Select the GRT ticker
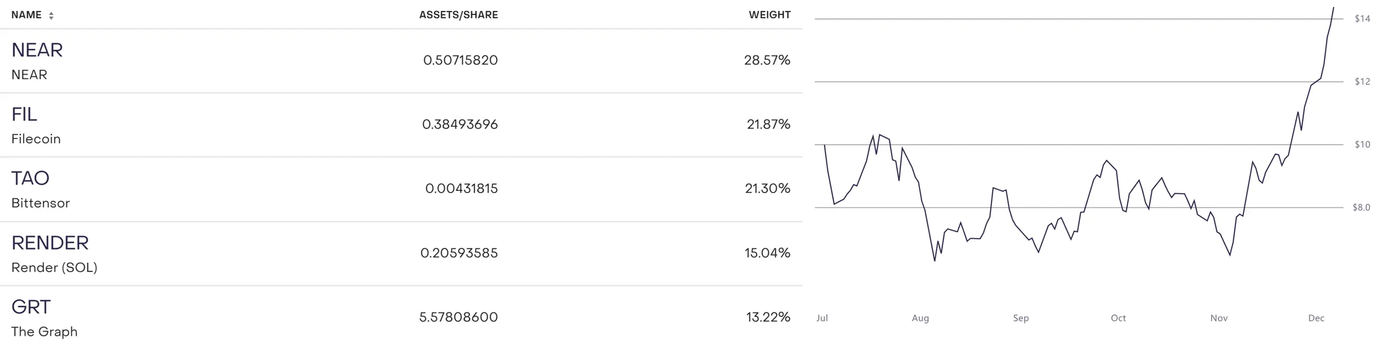 pos(31,307)
